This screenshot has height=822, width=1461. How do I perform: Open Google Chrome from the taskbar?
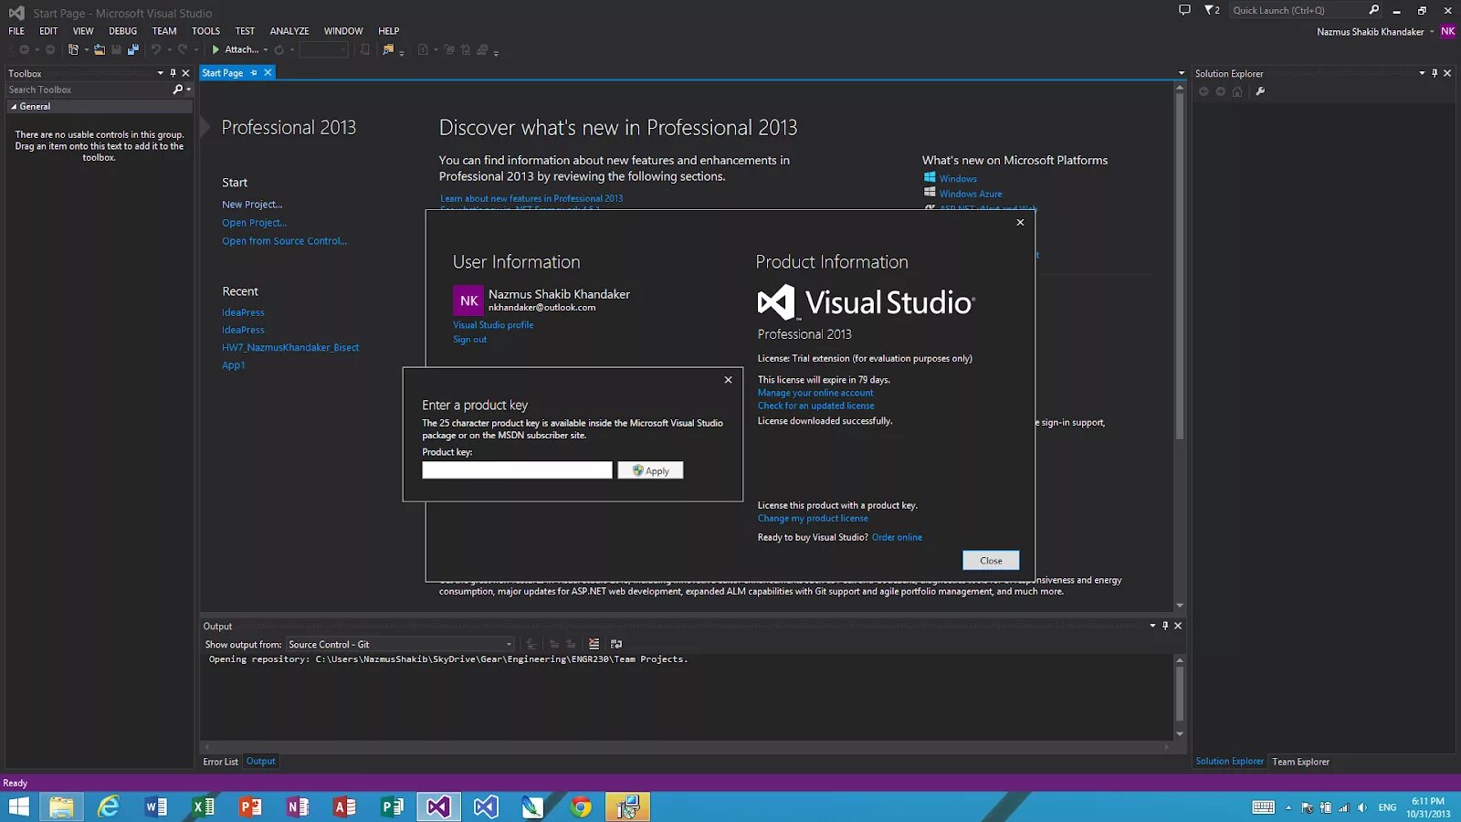[x=581, y=806]
